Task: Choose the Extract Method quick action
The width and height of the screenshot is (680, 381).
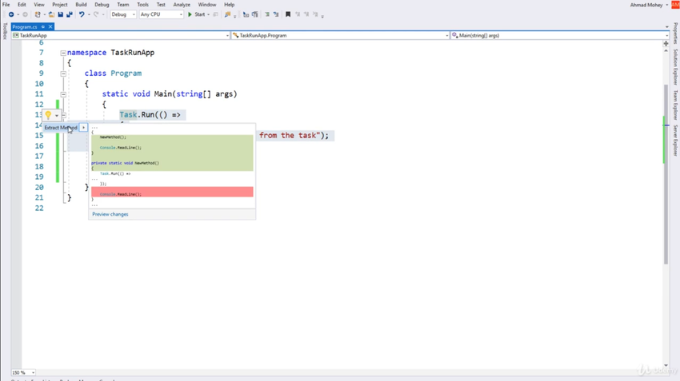Action: [x=61, y=127]
